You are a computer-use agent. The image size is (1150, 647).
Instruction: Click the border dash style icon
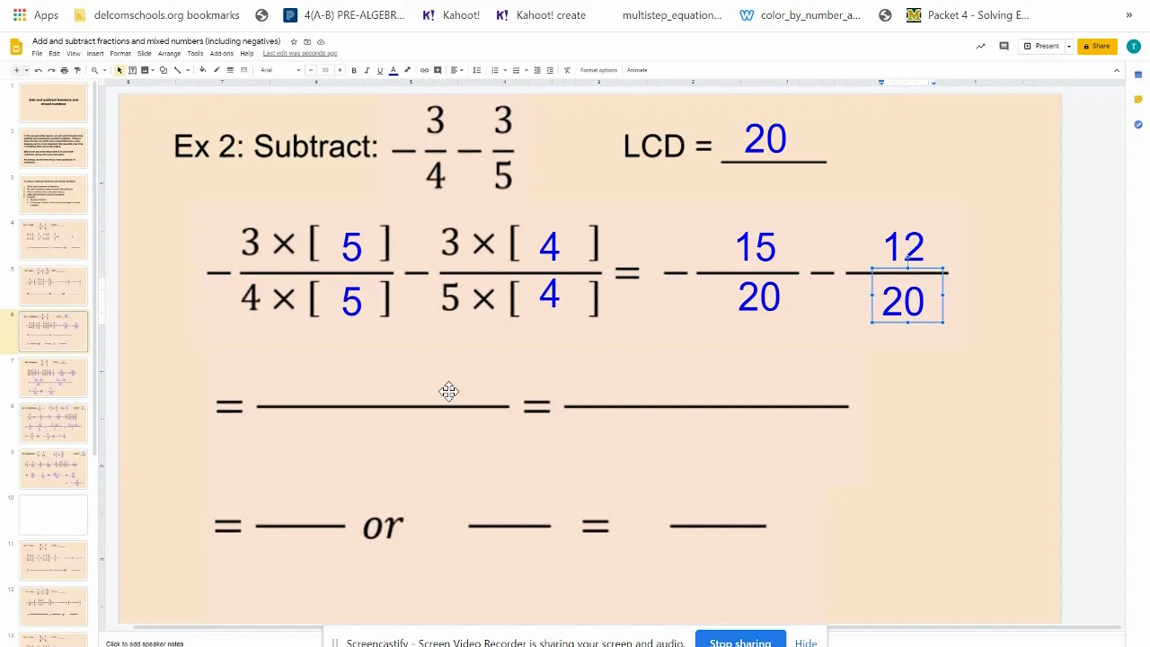[243, 70]
